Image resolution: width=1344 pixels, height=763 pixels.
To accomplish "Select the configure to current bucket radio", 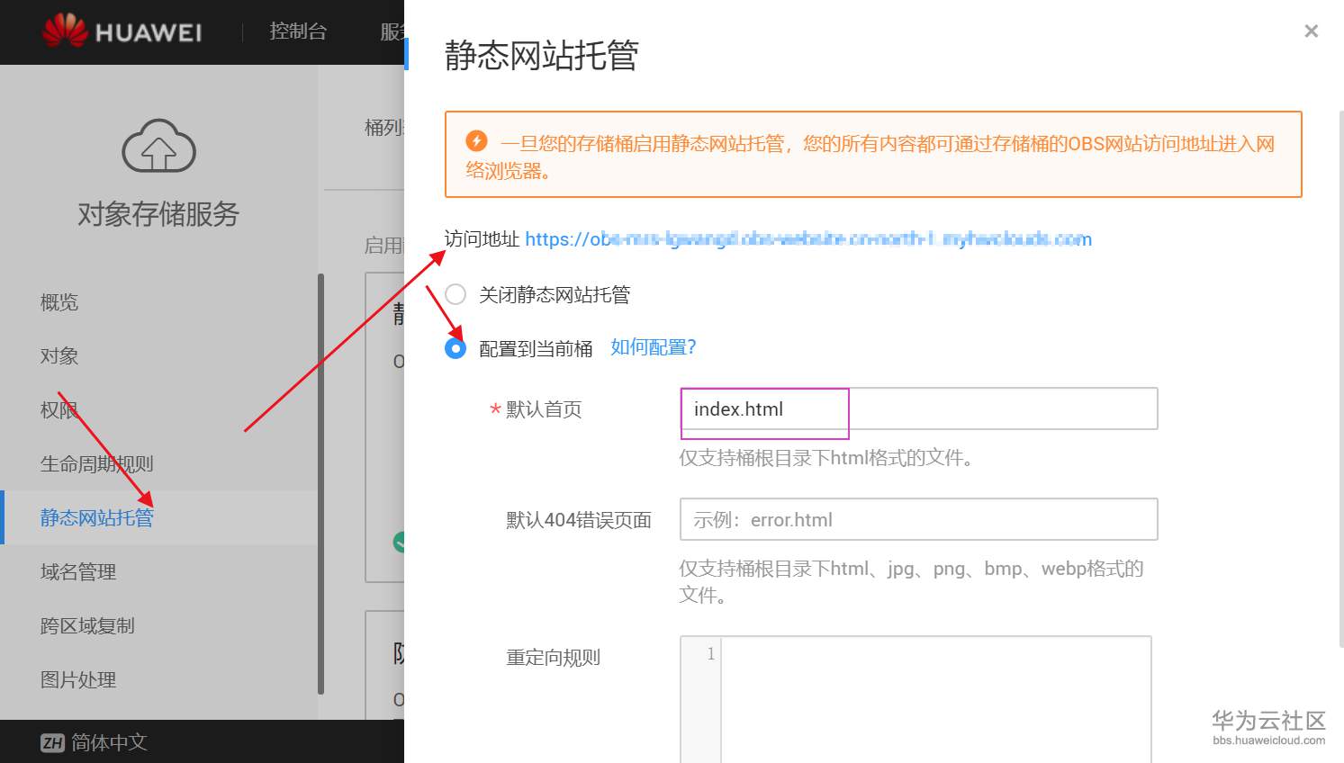I will (456, 348).
